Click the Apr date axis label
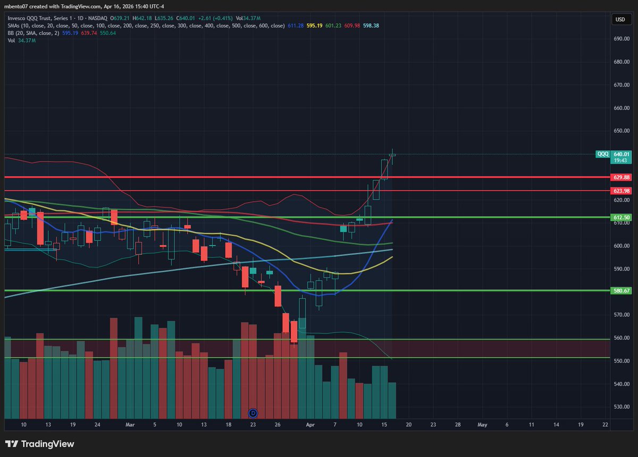The height and width of the screenshot is (457, 638). 309,425
